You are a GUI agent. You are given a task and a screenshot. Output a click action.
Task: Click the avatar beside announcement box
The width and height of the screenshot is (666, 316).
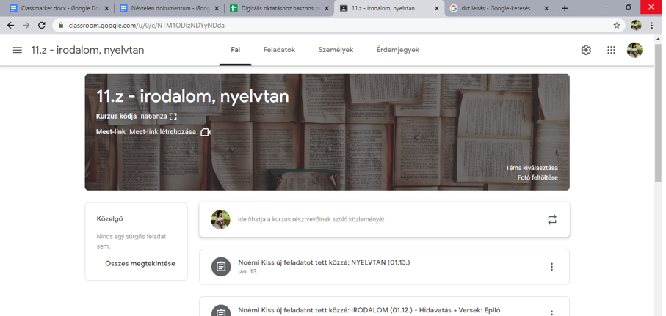[x=221, y=220]
